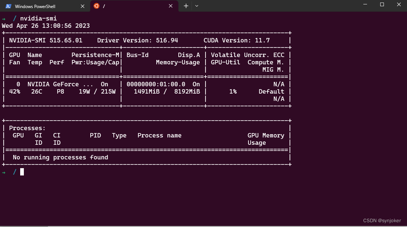Close the Ubuntu terminal tab
The width and height of the screenshot is (407, 227).
pyautogui.click(x=171, y=6)
